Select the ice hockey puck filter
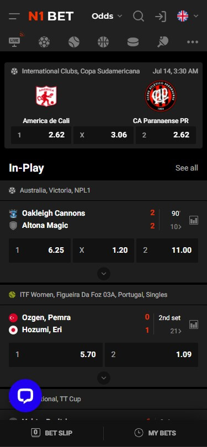Screen dimensions: 207x447 coord(133,42)
